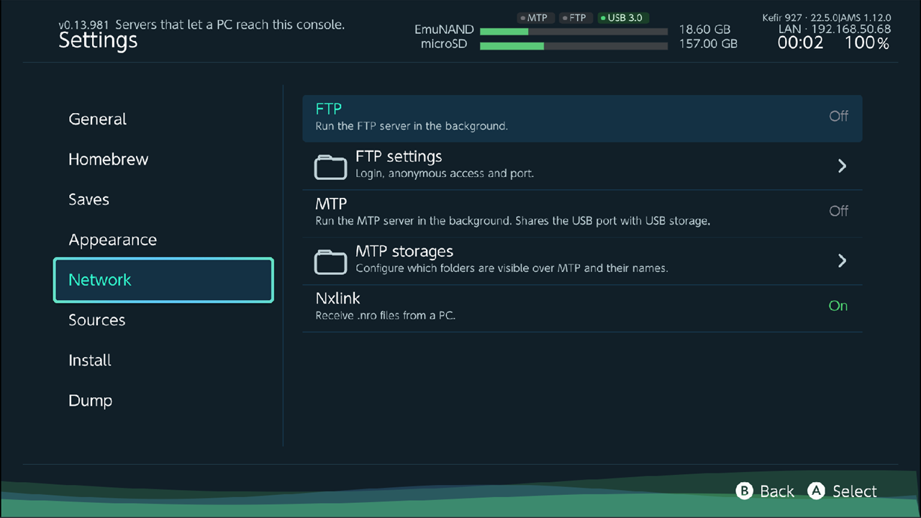Select the highlighted Network category
Screen dimensions: 921x518
tap(163, 280)
